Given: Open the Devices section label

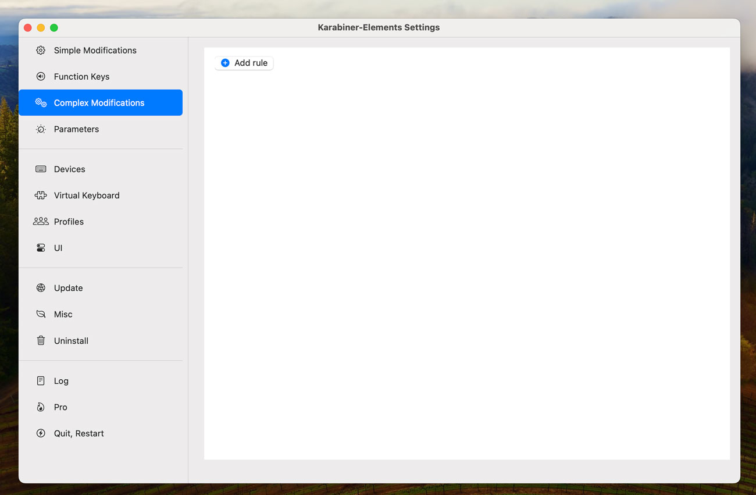Looking at the screenshot, I should (70, 169).
